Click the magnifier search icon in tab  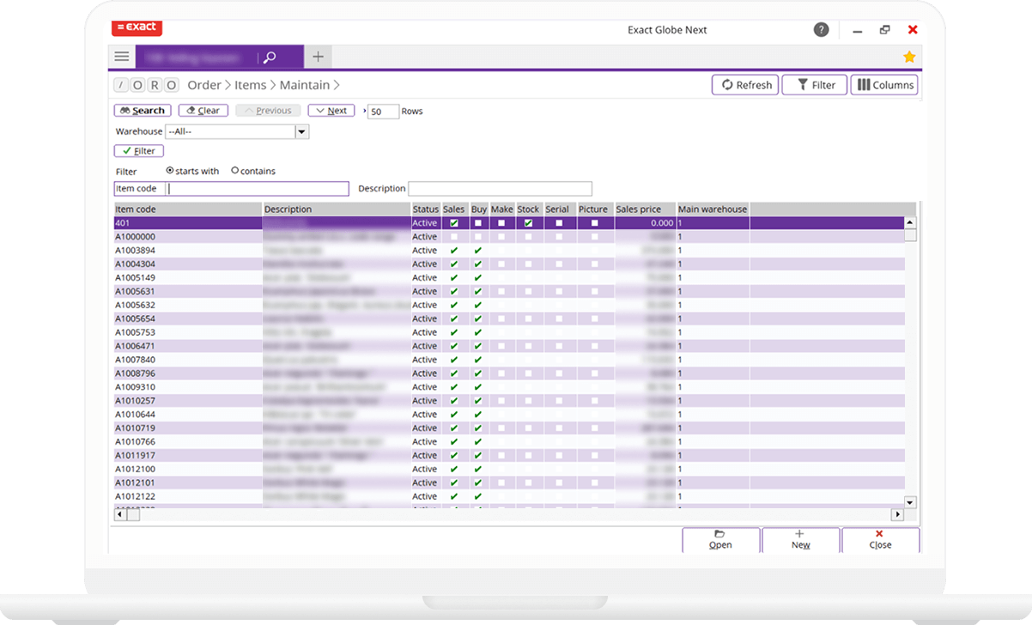point(270,58)
